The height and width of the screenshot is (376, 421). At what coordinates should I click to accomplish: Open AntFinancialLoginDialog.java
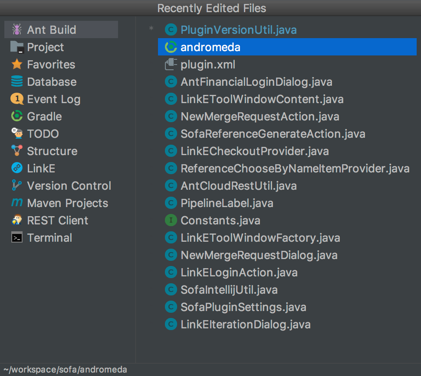click(x=287, y=81)
